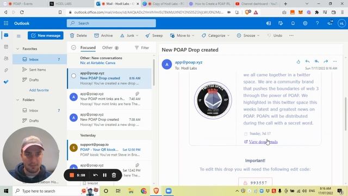Image resolution: width=348 pixels, height=196 pixels.
Task: Open the Help question mark
Action: (318, 23)
